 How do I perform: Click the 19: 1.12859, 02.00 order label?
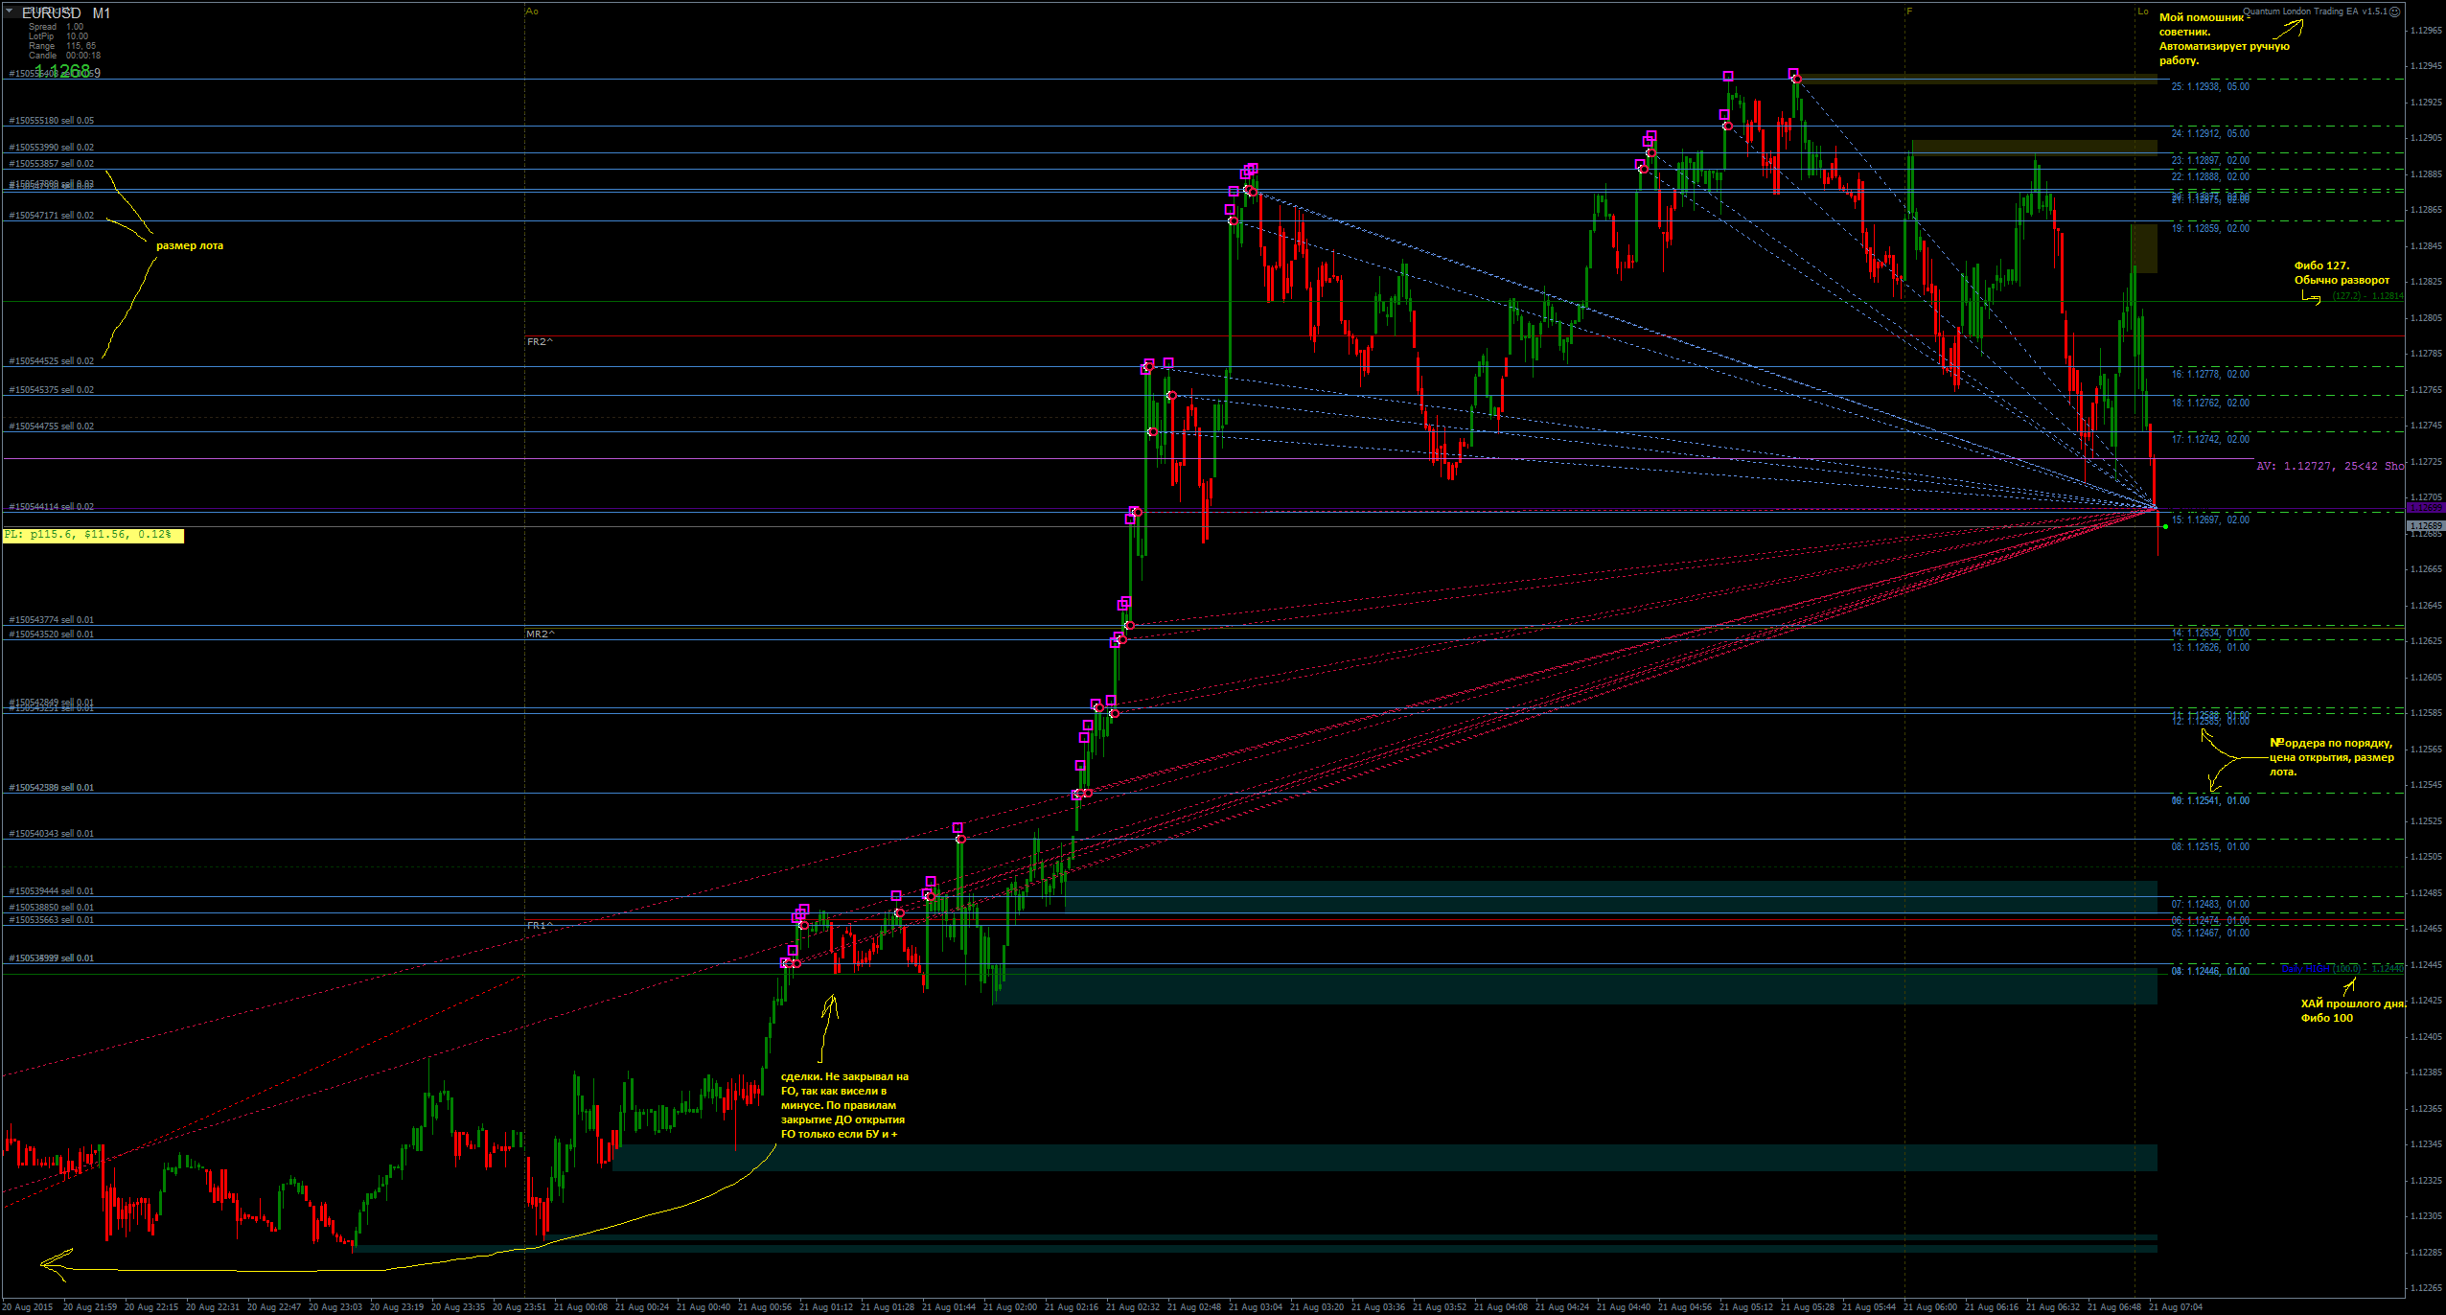[2210, 229]
